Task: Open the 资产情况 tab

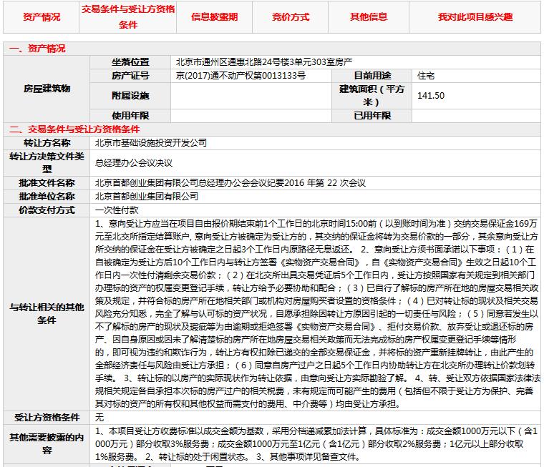Action: pyautogui.click(x=42, y=17)
